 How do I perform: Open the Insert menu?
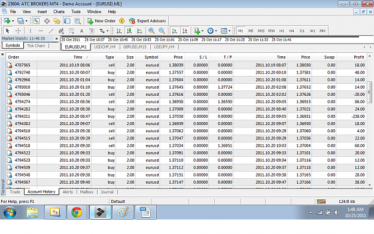[x=42, y=12]
